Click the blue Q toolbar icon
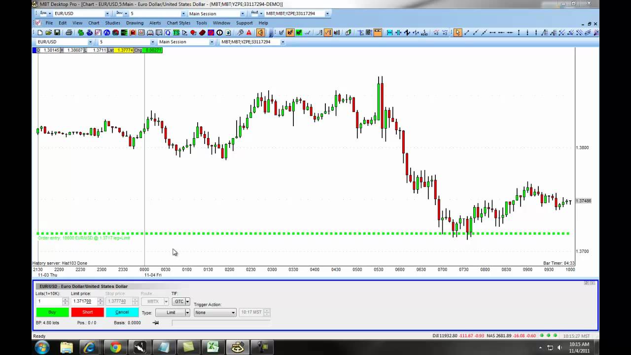631x355 pixels. pyautogui.click(x=168, y=33)
